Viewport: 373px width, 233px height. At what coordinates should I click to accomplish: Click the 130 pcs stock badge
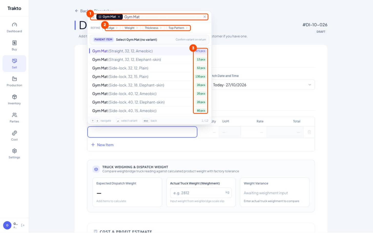coord(200,76)
